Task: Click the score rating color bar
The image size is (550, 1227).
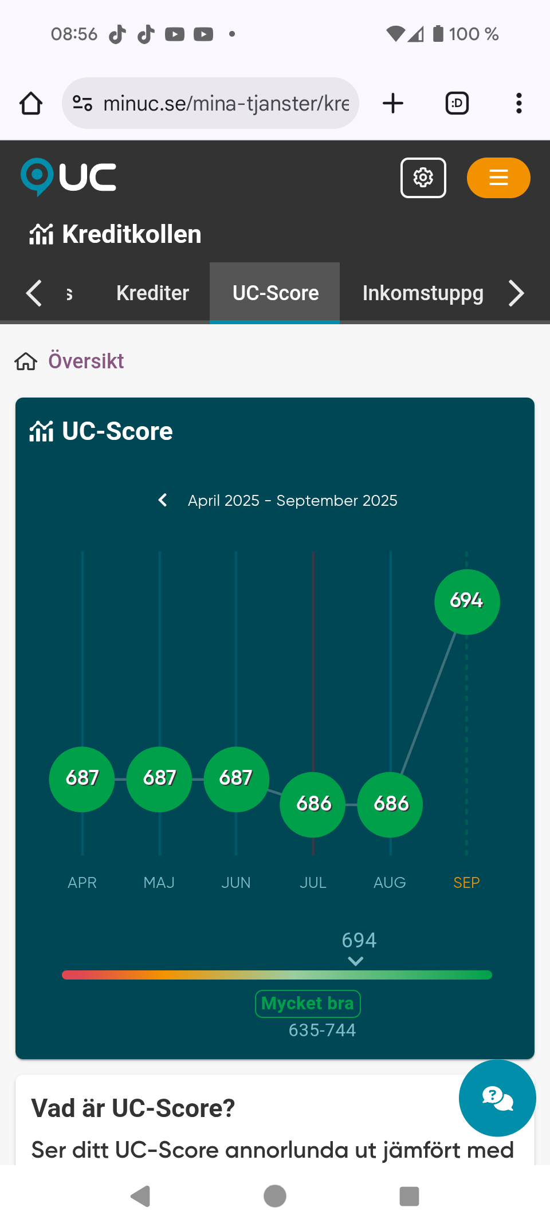Action: pyautogui.click(x=277, y=975)
